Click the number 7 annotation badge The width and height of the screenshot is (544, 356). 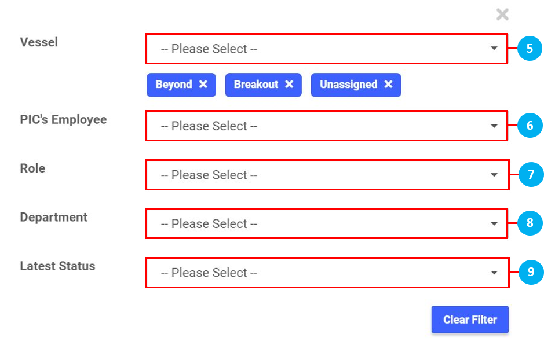(530, 175)
